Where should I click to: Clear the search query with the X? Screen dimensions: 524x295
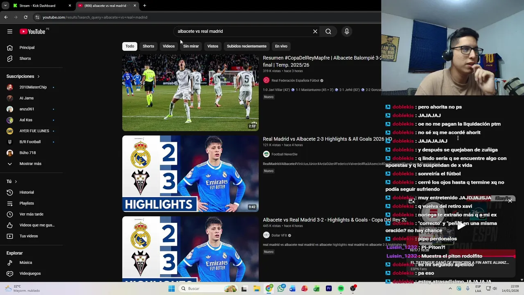[315, 32]
